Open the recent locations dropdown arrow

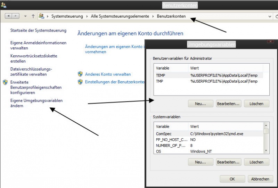point(25,16)
